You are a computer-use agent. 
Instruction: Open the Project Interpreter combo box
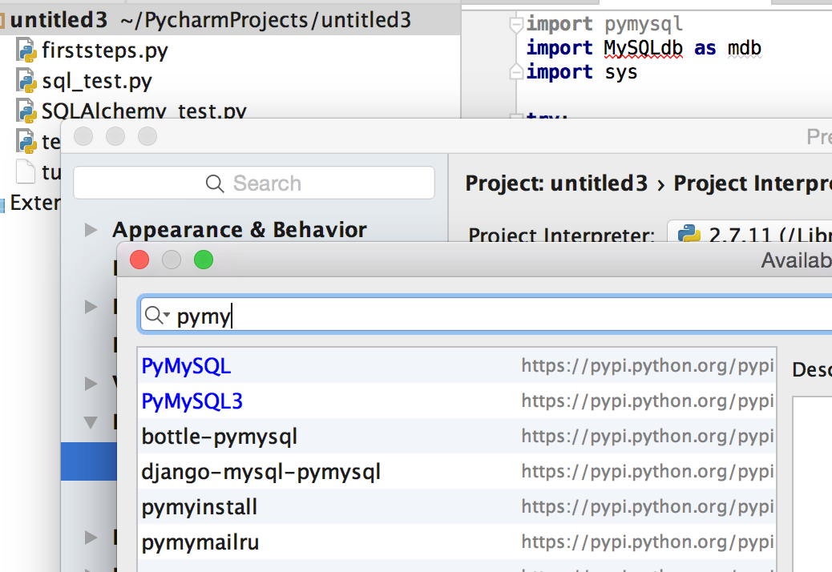pos(749,236)
